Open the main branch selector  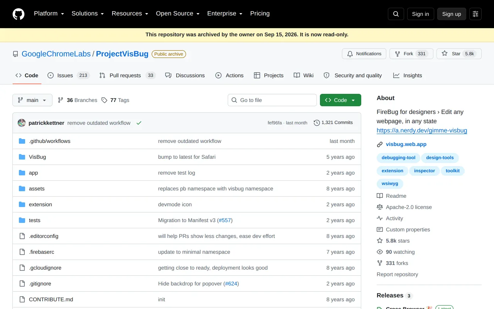(32, 100)
